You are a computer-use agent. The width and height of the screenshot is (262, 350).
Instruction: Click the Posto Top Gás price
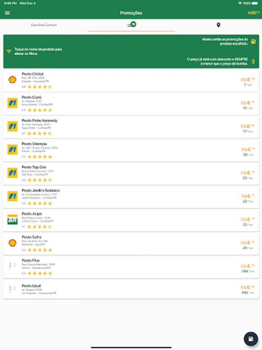point(248,173)
